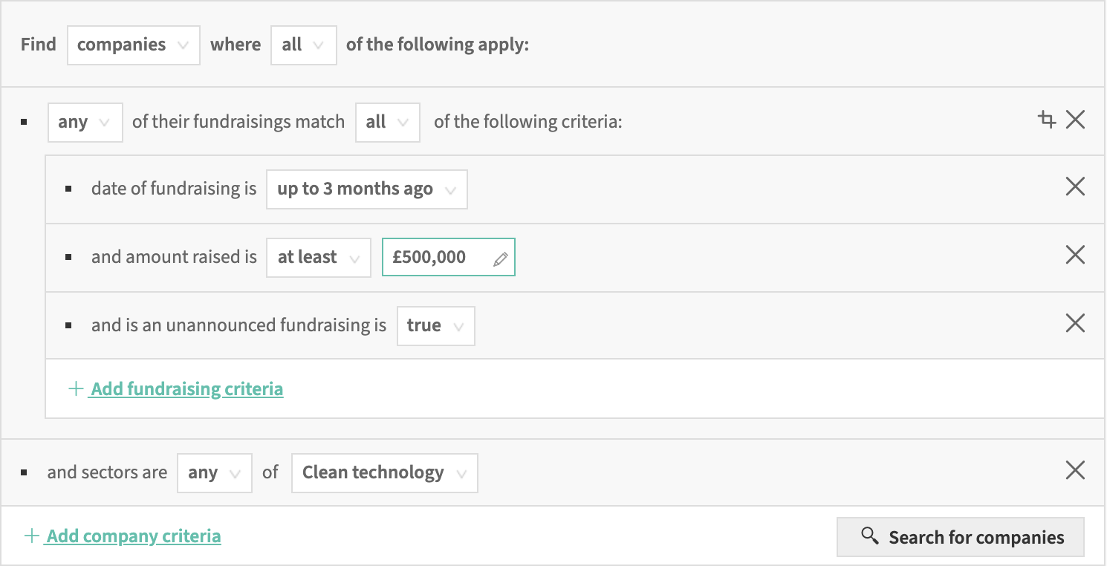Expand the 'Clean technology' sector dropdown
Screen dimensions: 1107x566
pyautogui.click(x=384, y=473)
